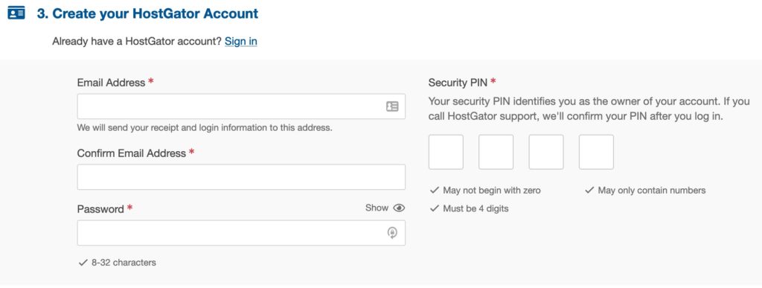The width and height of the screenshot is (762, 288).
Task: Focus the Confirm Email Address input field
Action: pyautogui.click(x=241, y=177)
